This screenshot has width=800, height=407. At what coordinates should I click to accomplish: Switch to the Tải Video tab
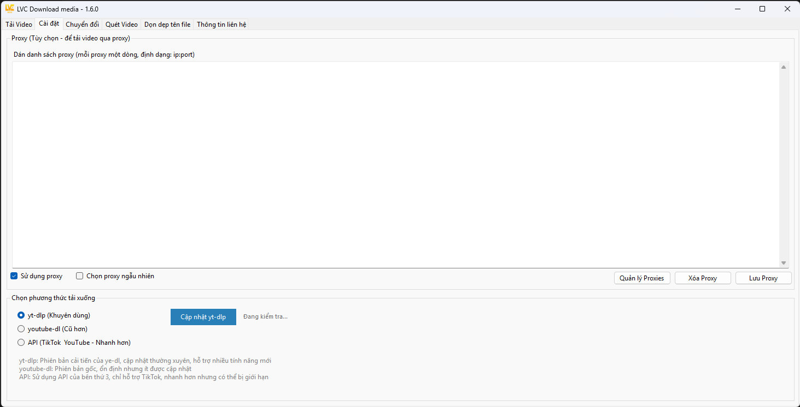(19, 25)
